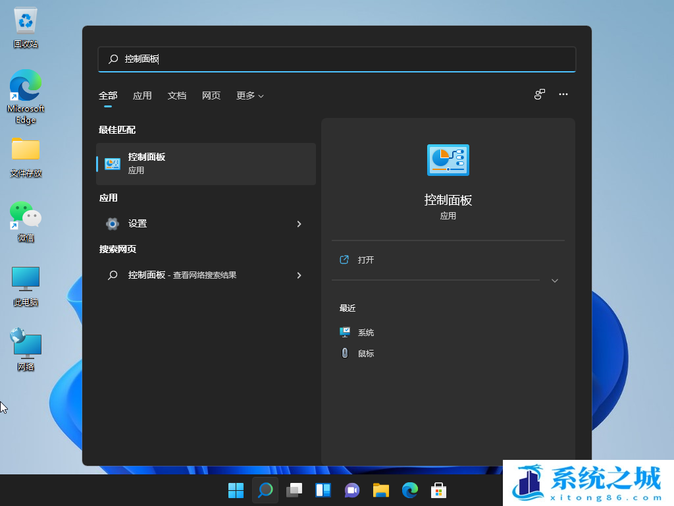The width and height of the screenshot is (674, 506).
Task: Open the Control Panel best match result
Action: click(205, 164)
